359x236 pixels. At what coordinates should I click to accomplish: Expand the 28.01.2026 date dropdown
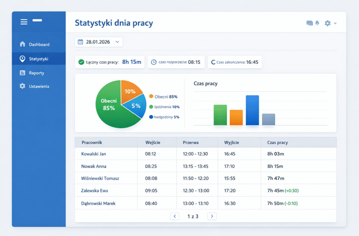[x=117, y=42]
